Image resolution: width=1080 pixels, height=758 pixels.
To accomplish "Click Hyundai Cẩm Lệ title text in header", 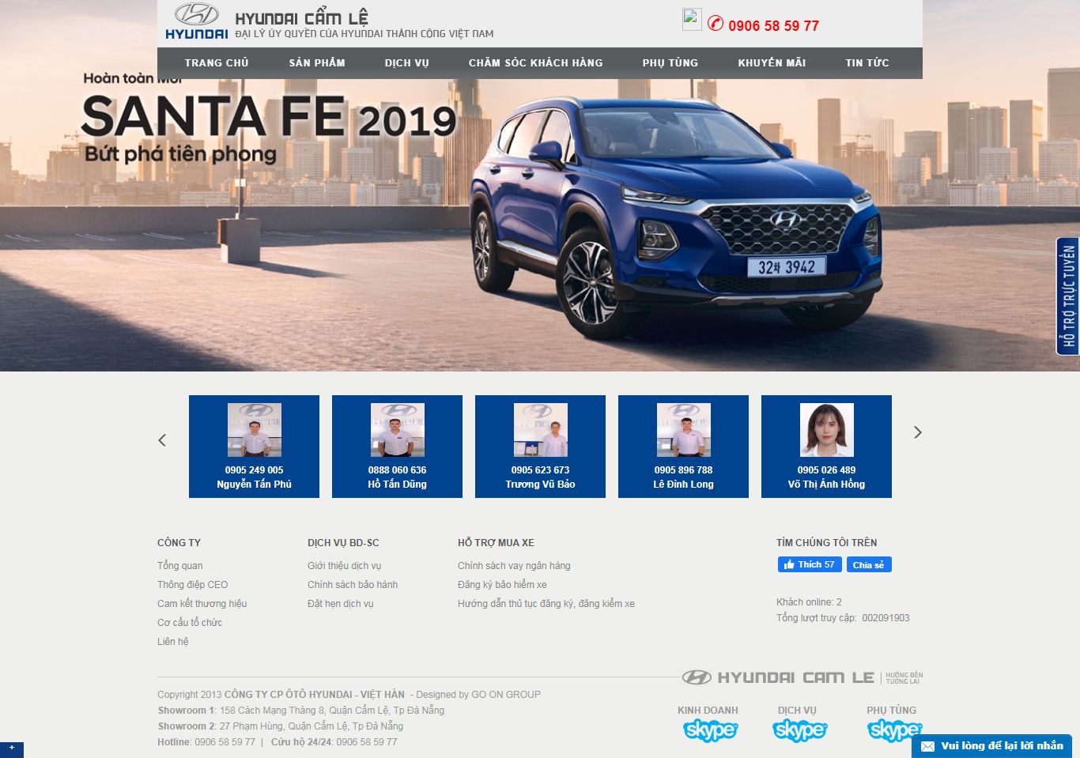I will (x=302, y=17).
